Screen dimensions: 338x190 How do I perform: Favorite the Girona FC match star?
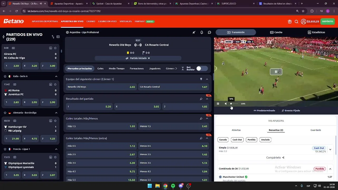pyautogui.click(x=55, y=48)
